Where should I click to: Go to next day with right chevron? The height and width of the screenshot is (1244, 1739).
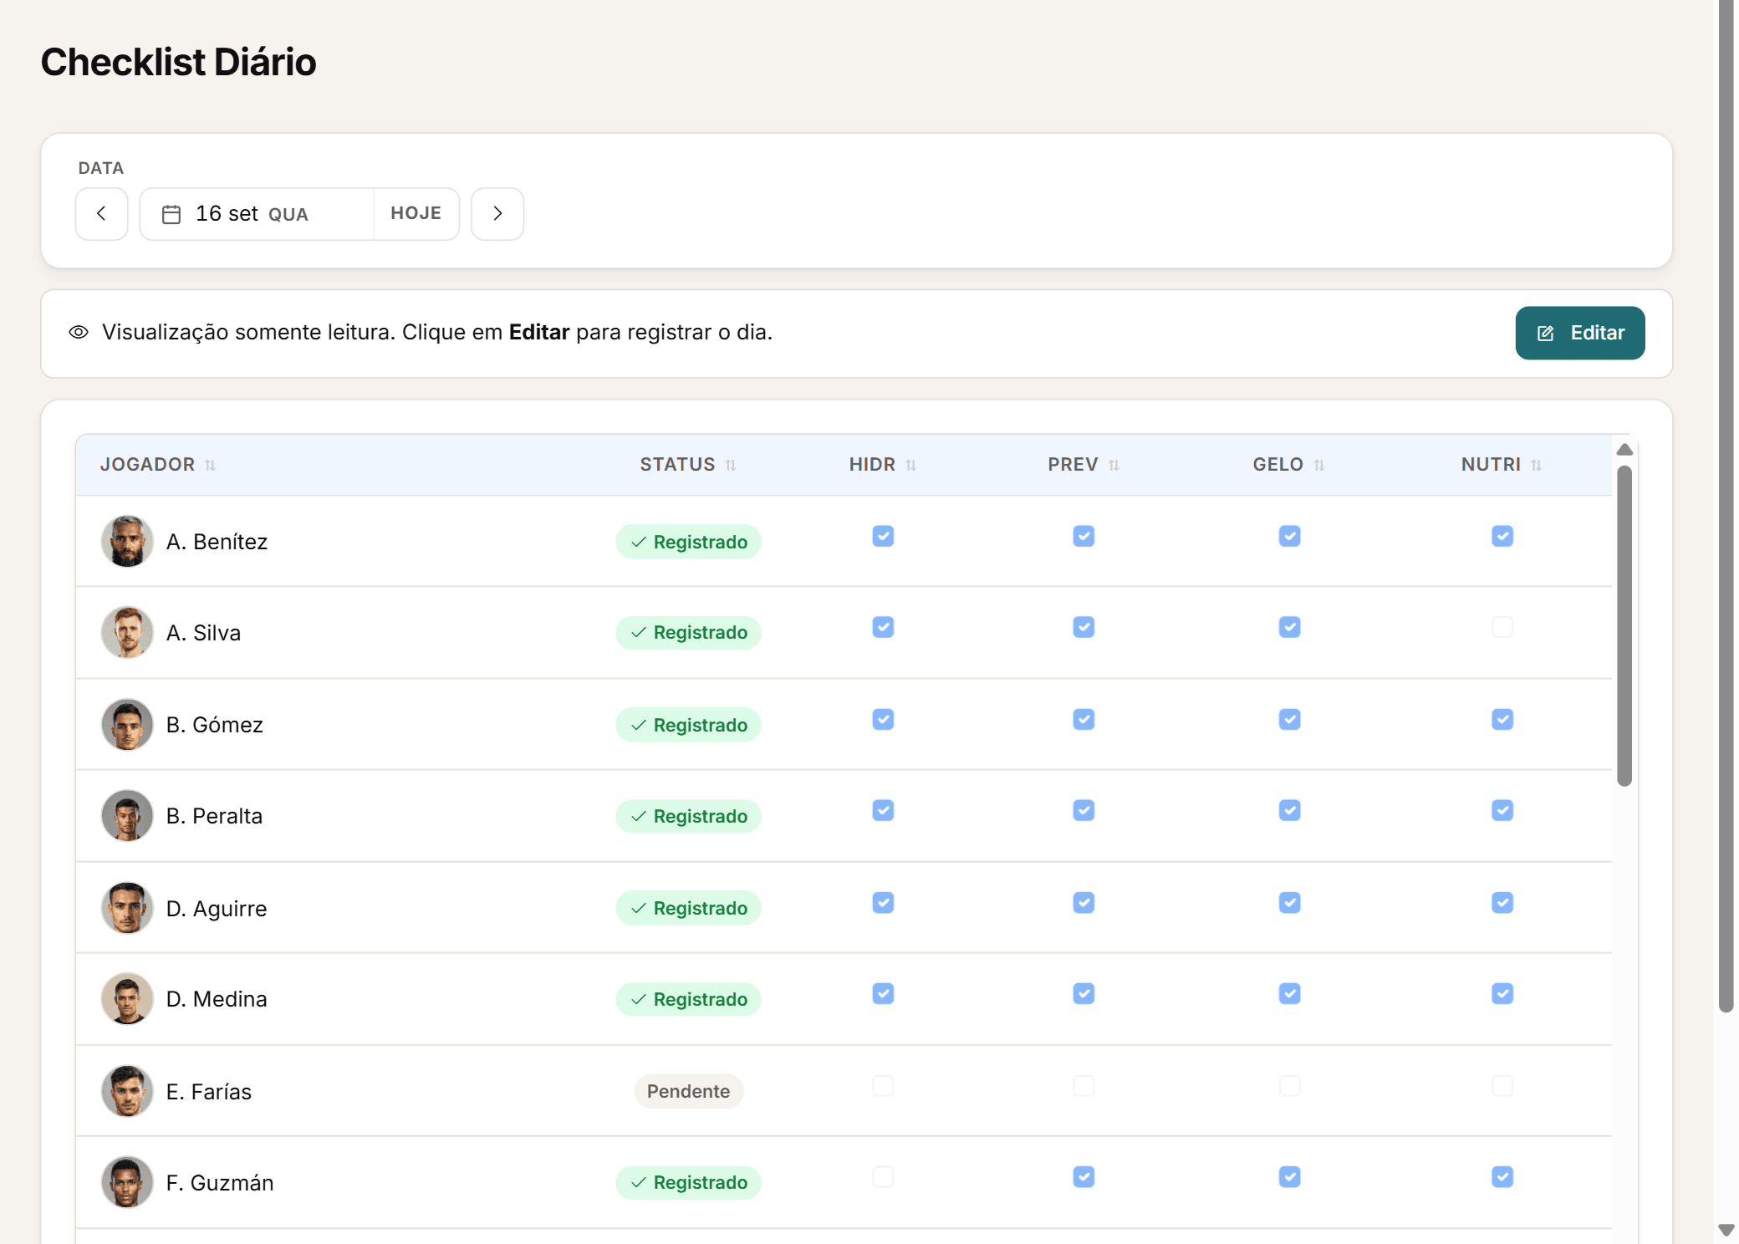(497, 214)
